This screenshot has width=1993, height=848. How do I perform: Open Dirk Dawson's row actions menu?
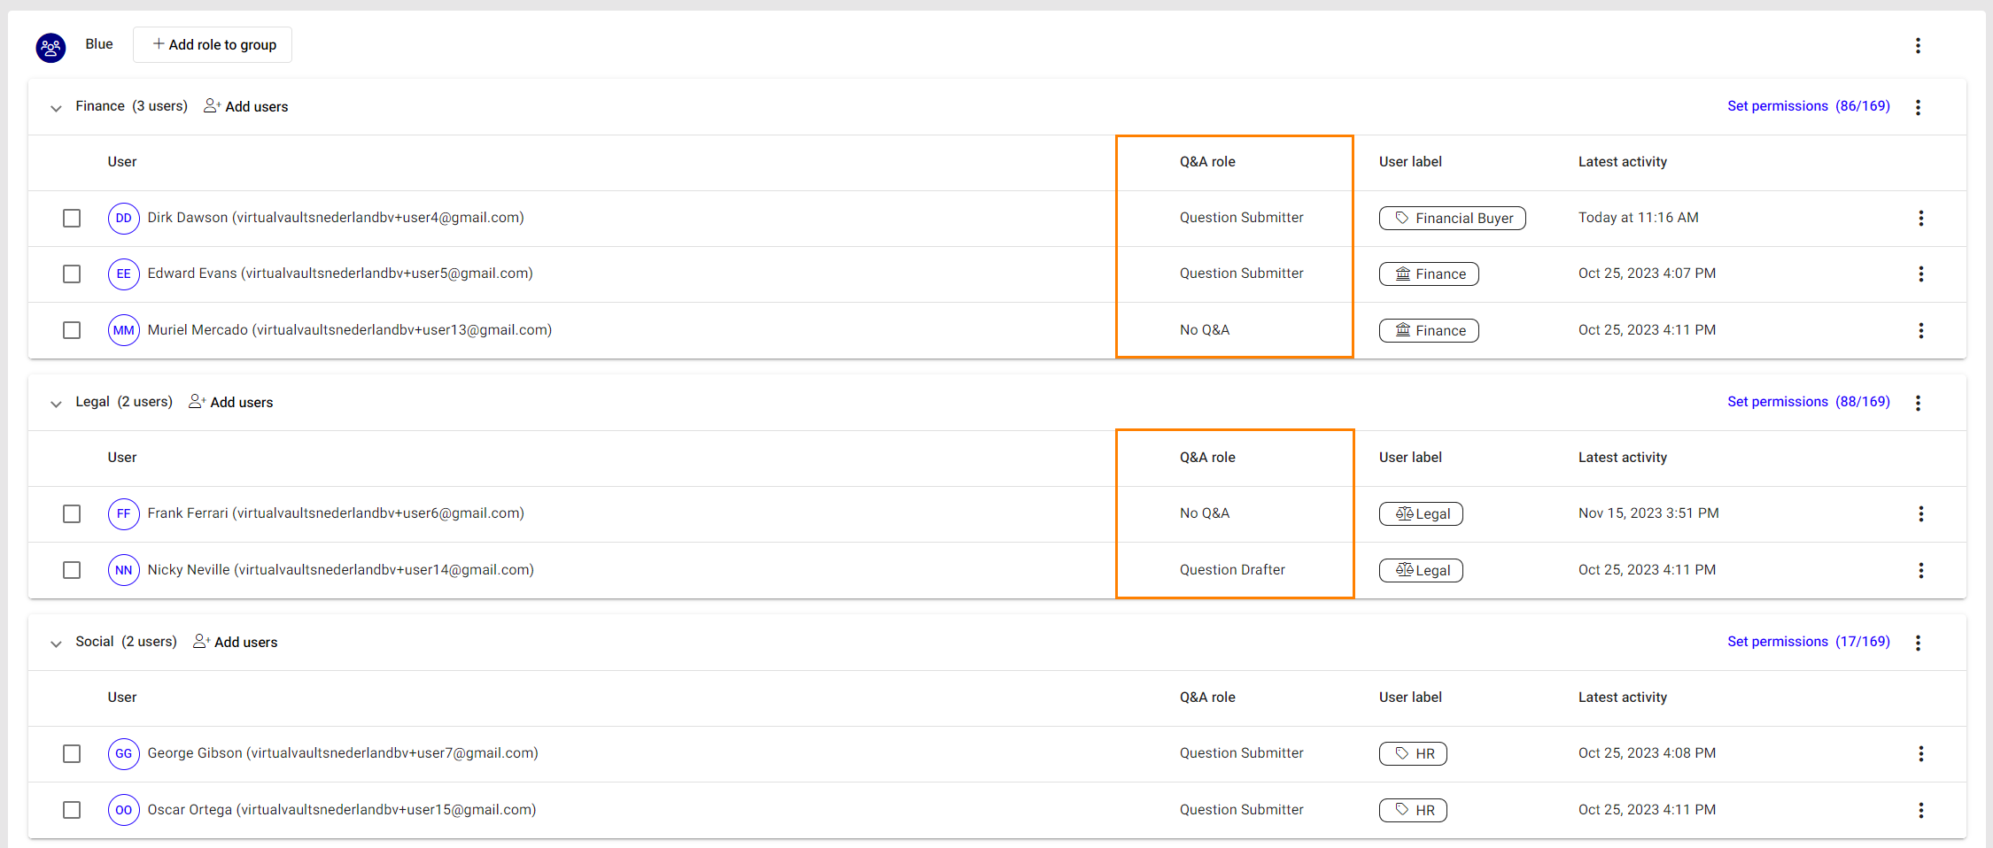1920,219
